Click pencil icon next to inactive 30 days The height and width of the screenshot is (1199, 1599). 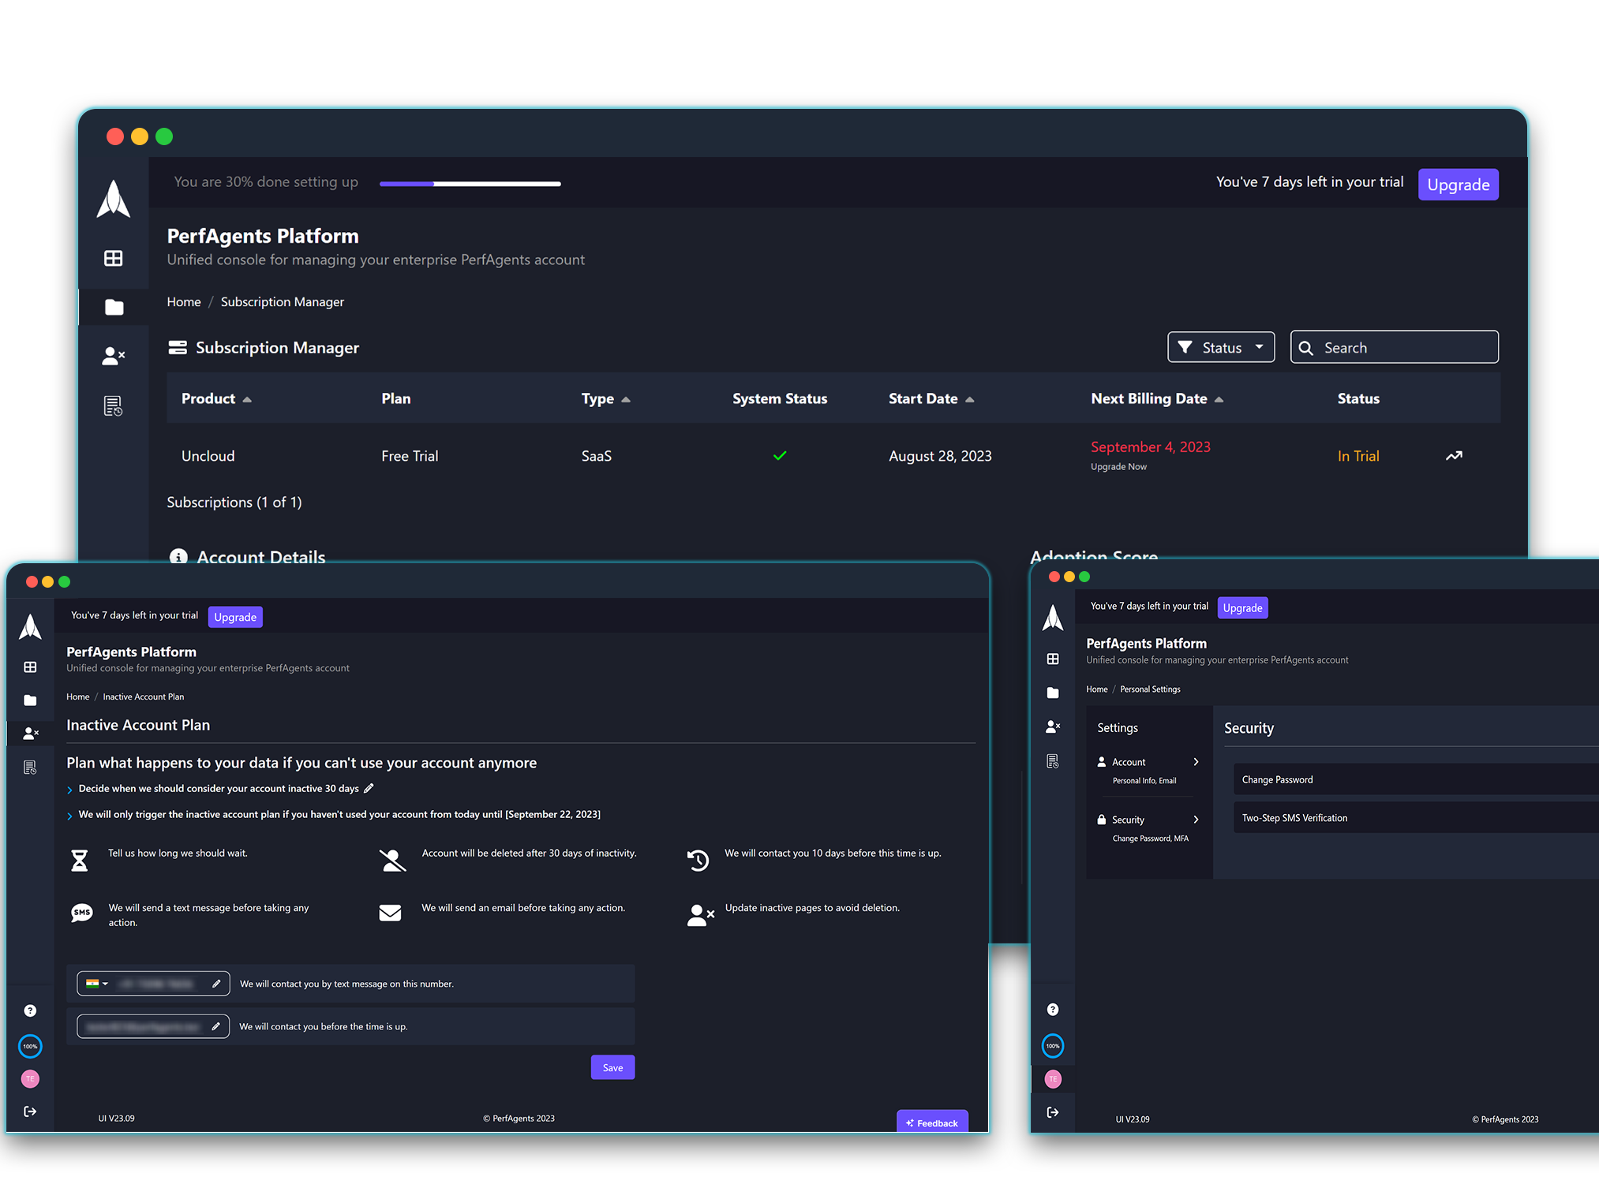tap(369, 788)
